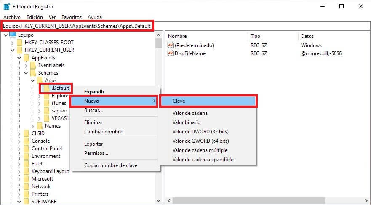Select Valor de cadena expandible

click(208, 160)
